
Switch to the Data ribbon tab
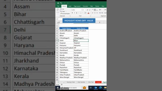pos(92,6)
